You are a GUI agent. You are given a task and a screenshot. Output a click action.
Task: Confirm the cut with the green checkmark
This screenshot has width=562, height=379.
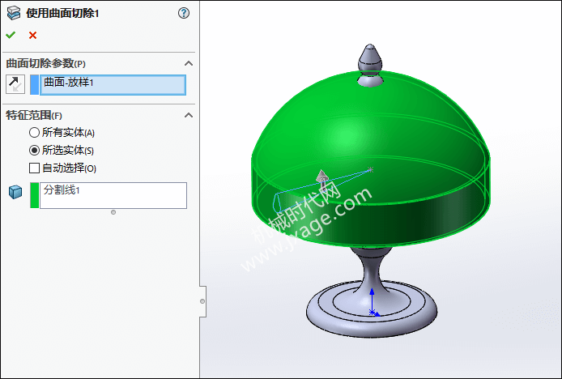click(x=11, y=35)
